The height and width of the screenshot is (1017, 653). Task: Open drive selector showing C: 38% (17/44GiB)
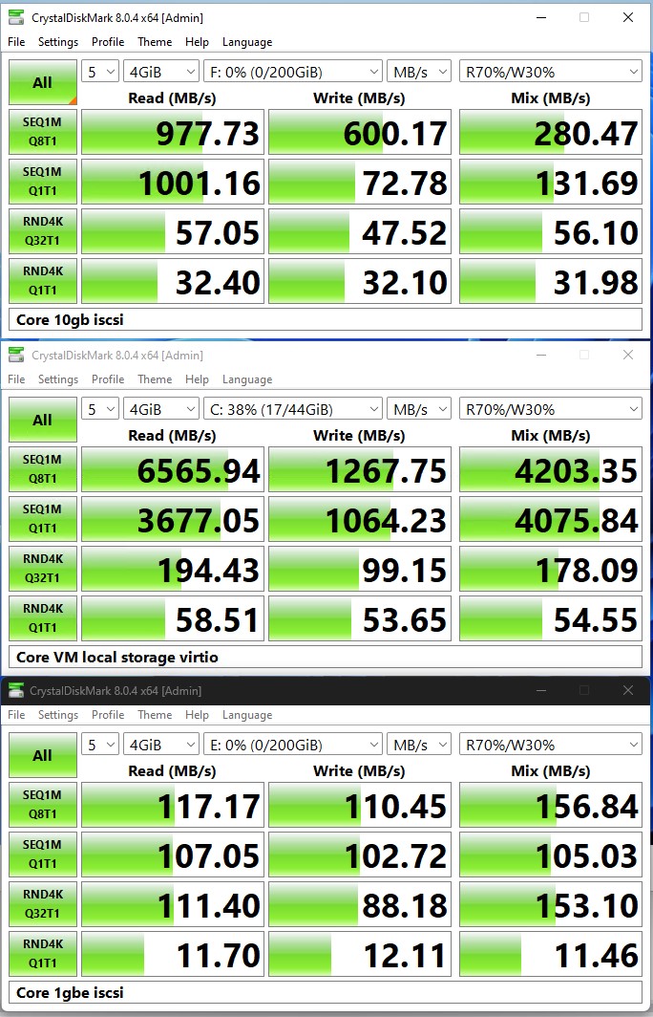point(293,409)
